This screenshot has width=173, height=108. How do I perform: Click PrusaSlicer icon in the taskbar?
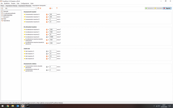tap(23, 106)
